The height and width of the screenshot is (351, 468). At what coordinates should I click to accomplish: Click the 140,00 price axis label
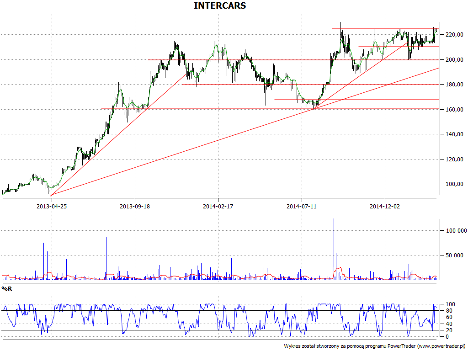(x=454, y=134)
